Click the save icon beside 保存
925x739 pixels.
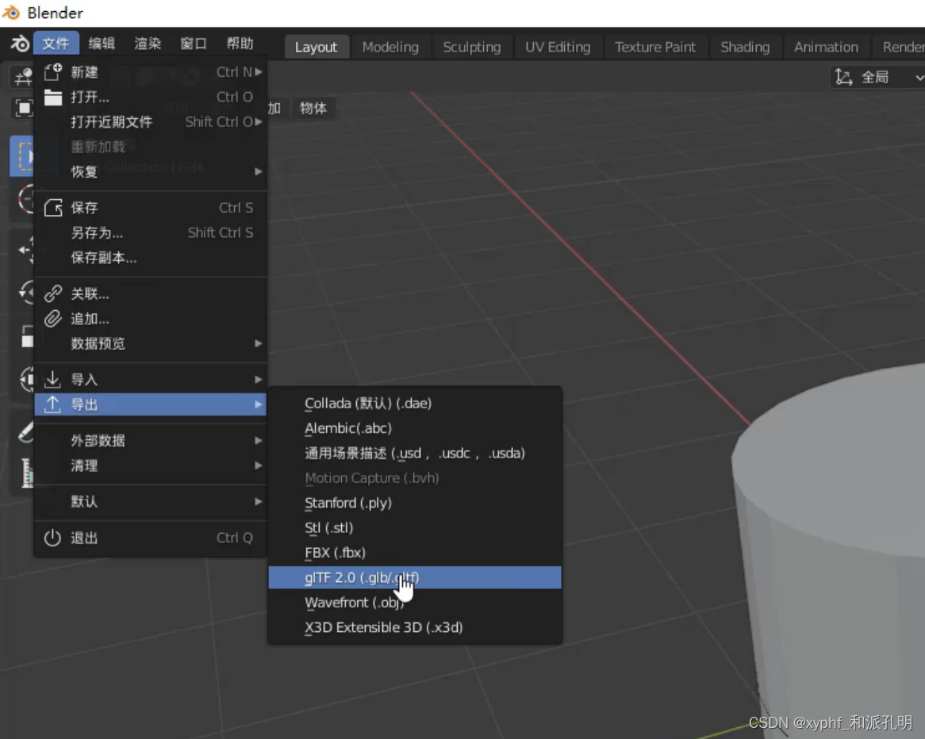tap(52, 207)
